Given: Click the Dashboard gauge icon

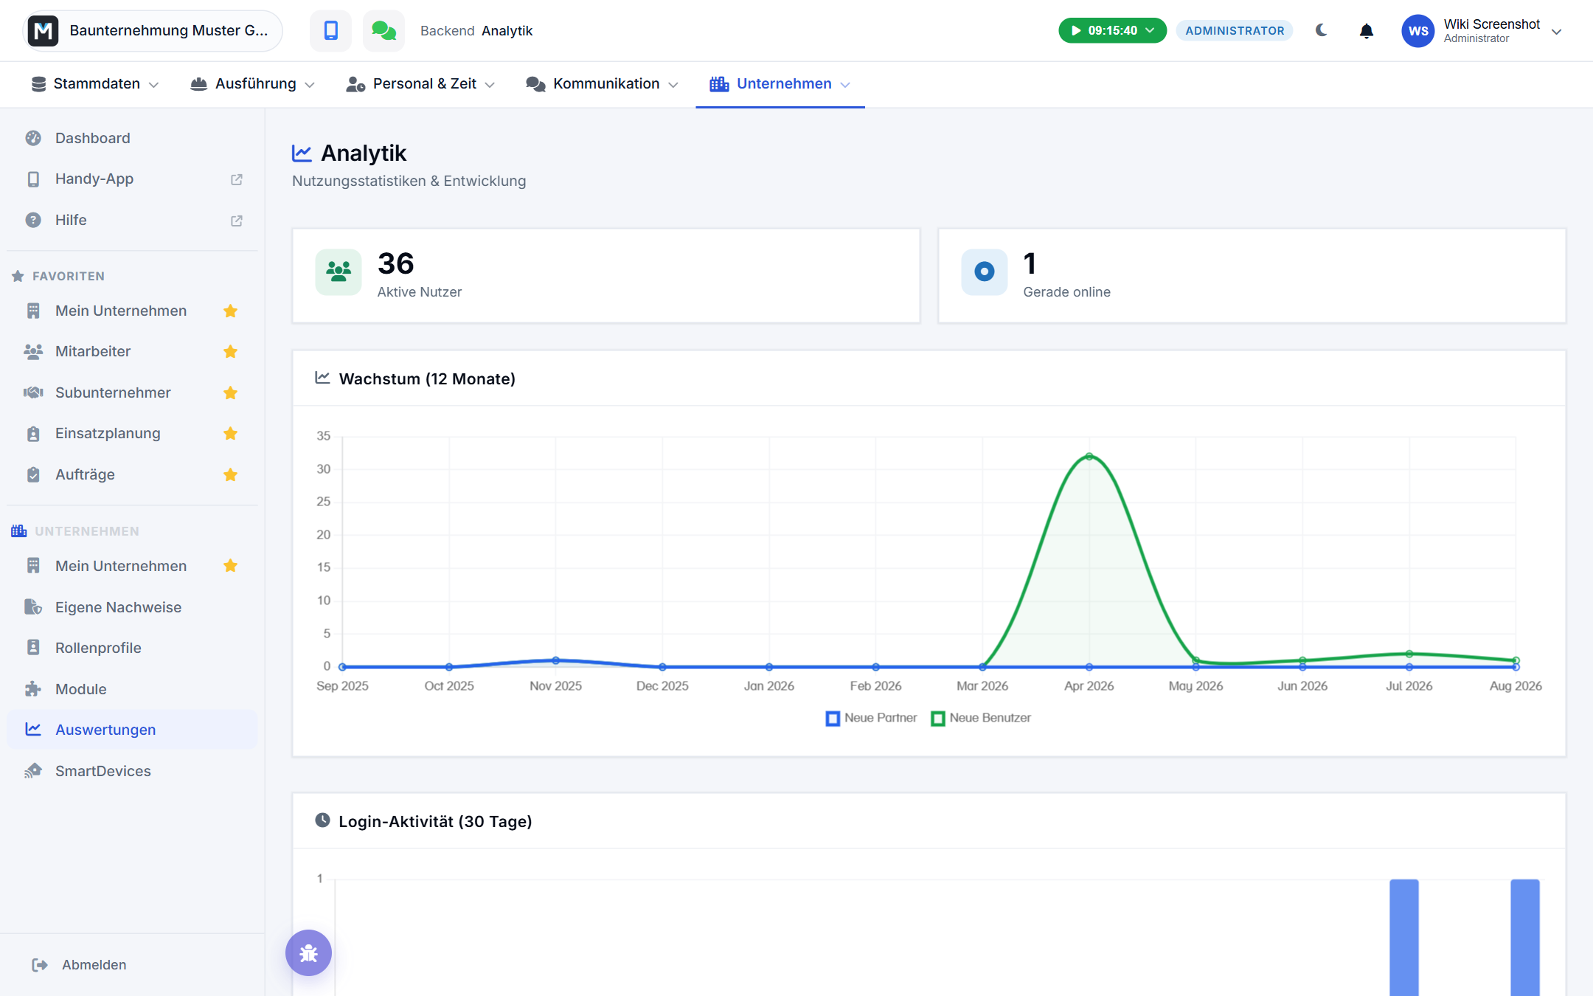Looking at the screenshot, I should pyautogui.click(x=33, y=138).
